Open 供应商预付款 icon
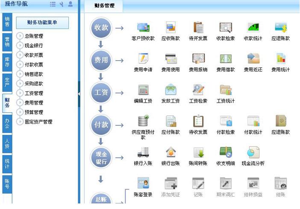The height and width of the screenshot is (209, 300). coord(143,121)
